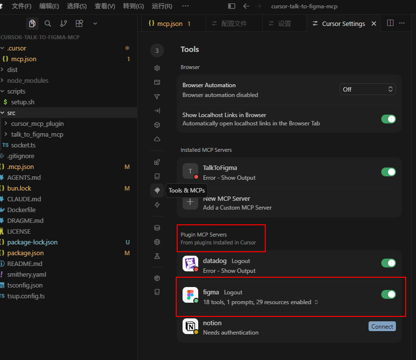Open socket.ts in the file tree
This screenshot has height=360, width=416.
[69, 145]
